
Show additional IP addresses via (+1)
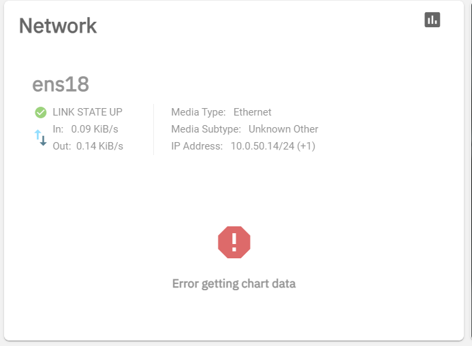(306, 146)
